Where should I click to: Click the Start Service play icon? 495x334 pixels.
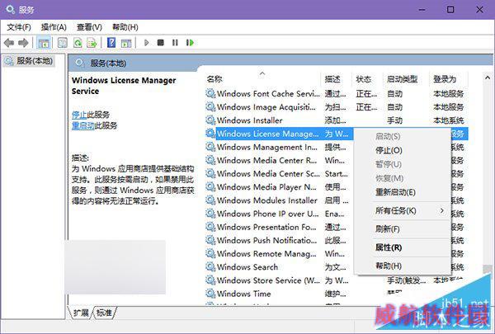click(146, 43)
